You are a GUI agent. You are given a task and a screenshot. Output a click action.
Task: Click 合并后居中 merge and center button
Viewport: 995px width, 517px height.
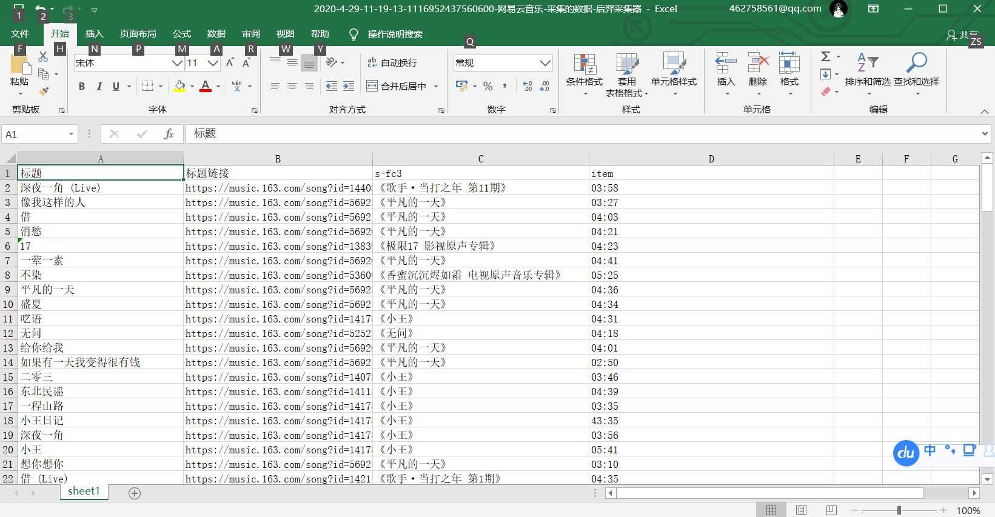click(397, 87)
